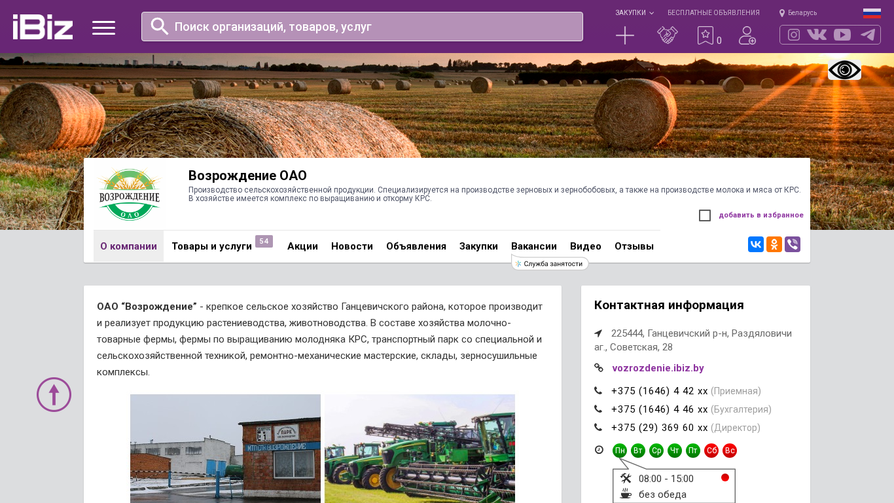
Task: Select Monday (Пн) schedule day
Action: (620, 451)
